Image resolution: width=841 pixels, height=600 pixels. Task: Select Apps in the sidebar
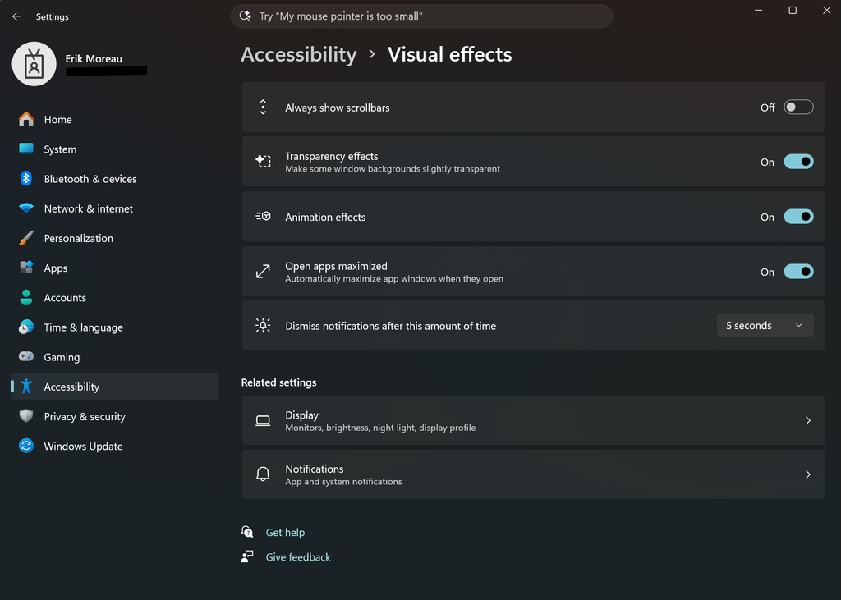pyautogui.click(x=115, y=268)
